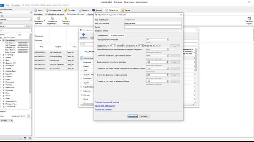This screenshot has width=254, height=142.
Task: Expand the Гемини tree node
Action: click(1, 58)
